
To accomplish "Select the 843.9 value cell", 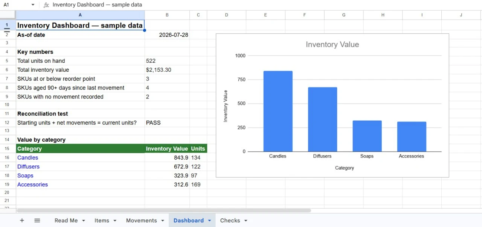I will [x=167, y=158].
